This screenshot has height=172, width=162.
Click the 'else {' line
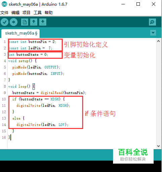18,118
